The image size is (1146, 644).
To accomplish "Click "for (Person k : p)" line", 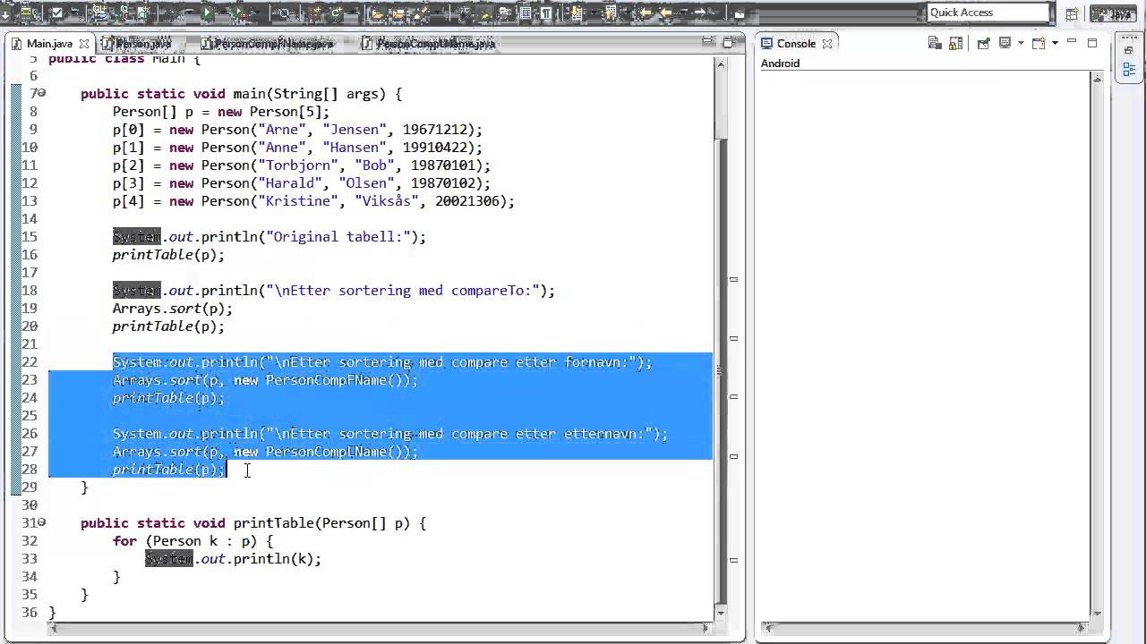I will click(192, 540).
